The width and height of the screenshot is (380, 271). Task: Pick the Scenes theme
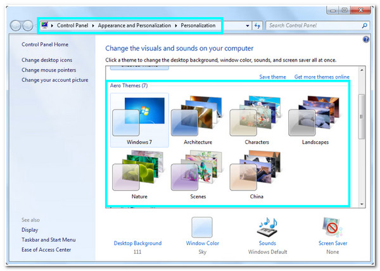click(198, 175)
